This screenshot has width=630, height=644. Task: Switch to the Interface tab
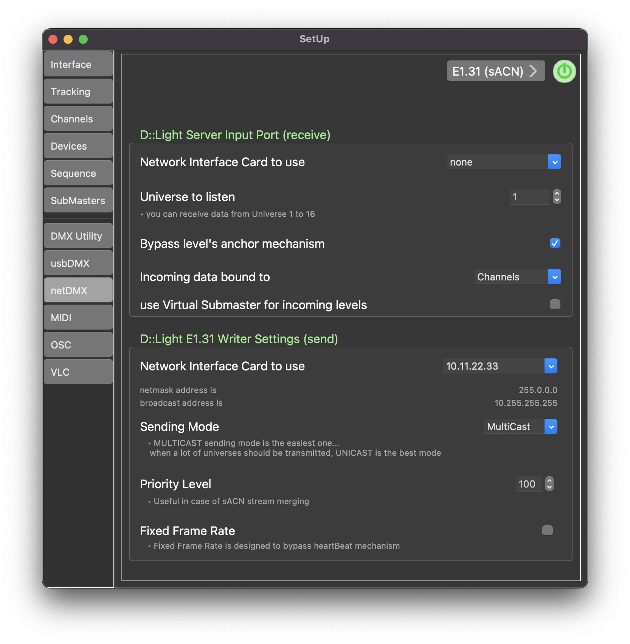78,65
